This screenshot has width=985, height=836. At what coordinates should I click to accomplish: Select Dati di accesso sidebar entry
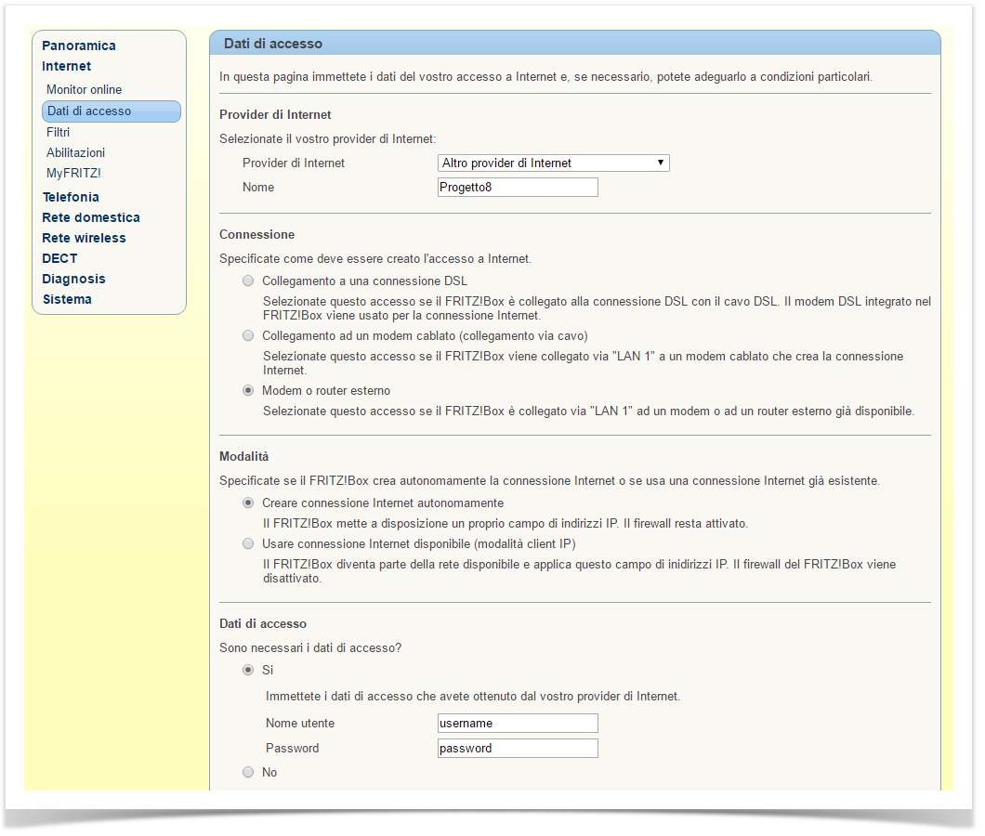(90, 111)
